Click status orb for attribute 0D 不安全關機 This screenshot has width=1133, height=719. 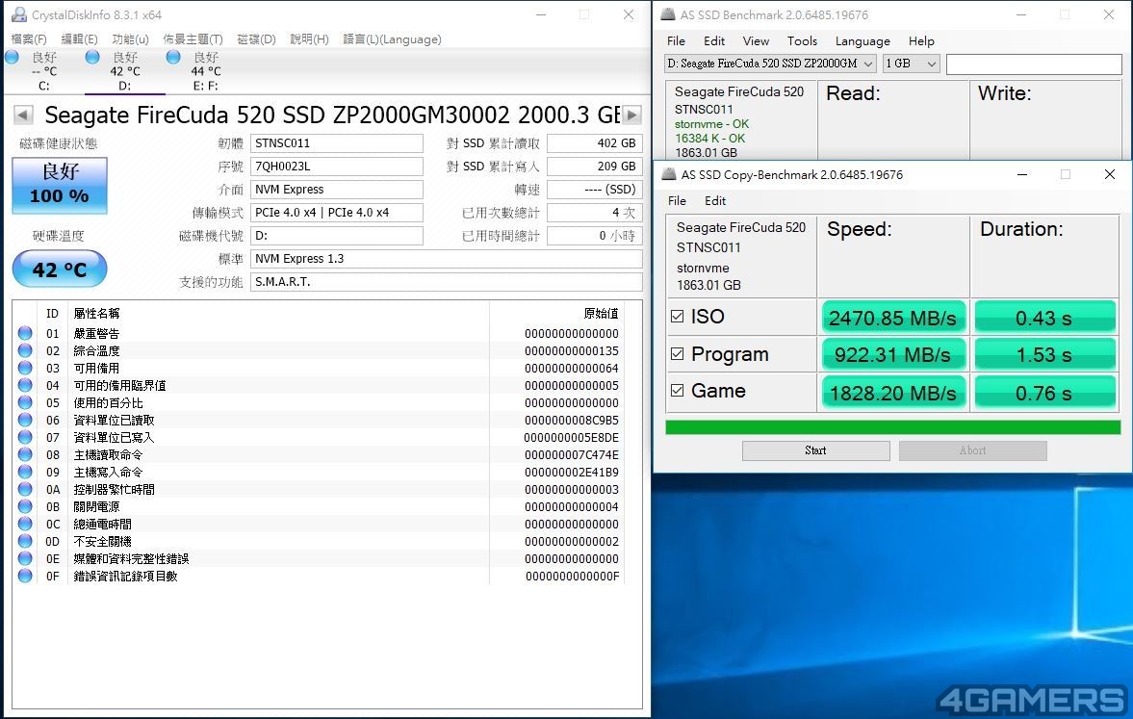point(25,541)
